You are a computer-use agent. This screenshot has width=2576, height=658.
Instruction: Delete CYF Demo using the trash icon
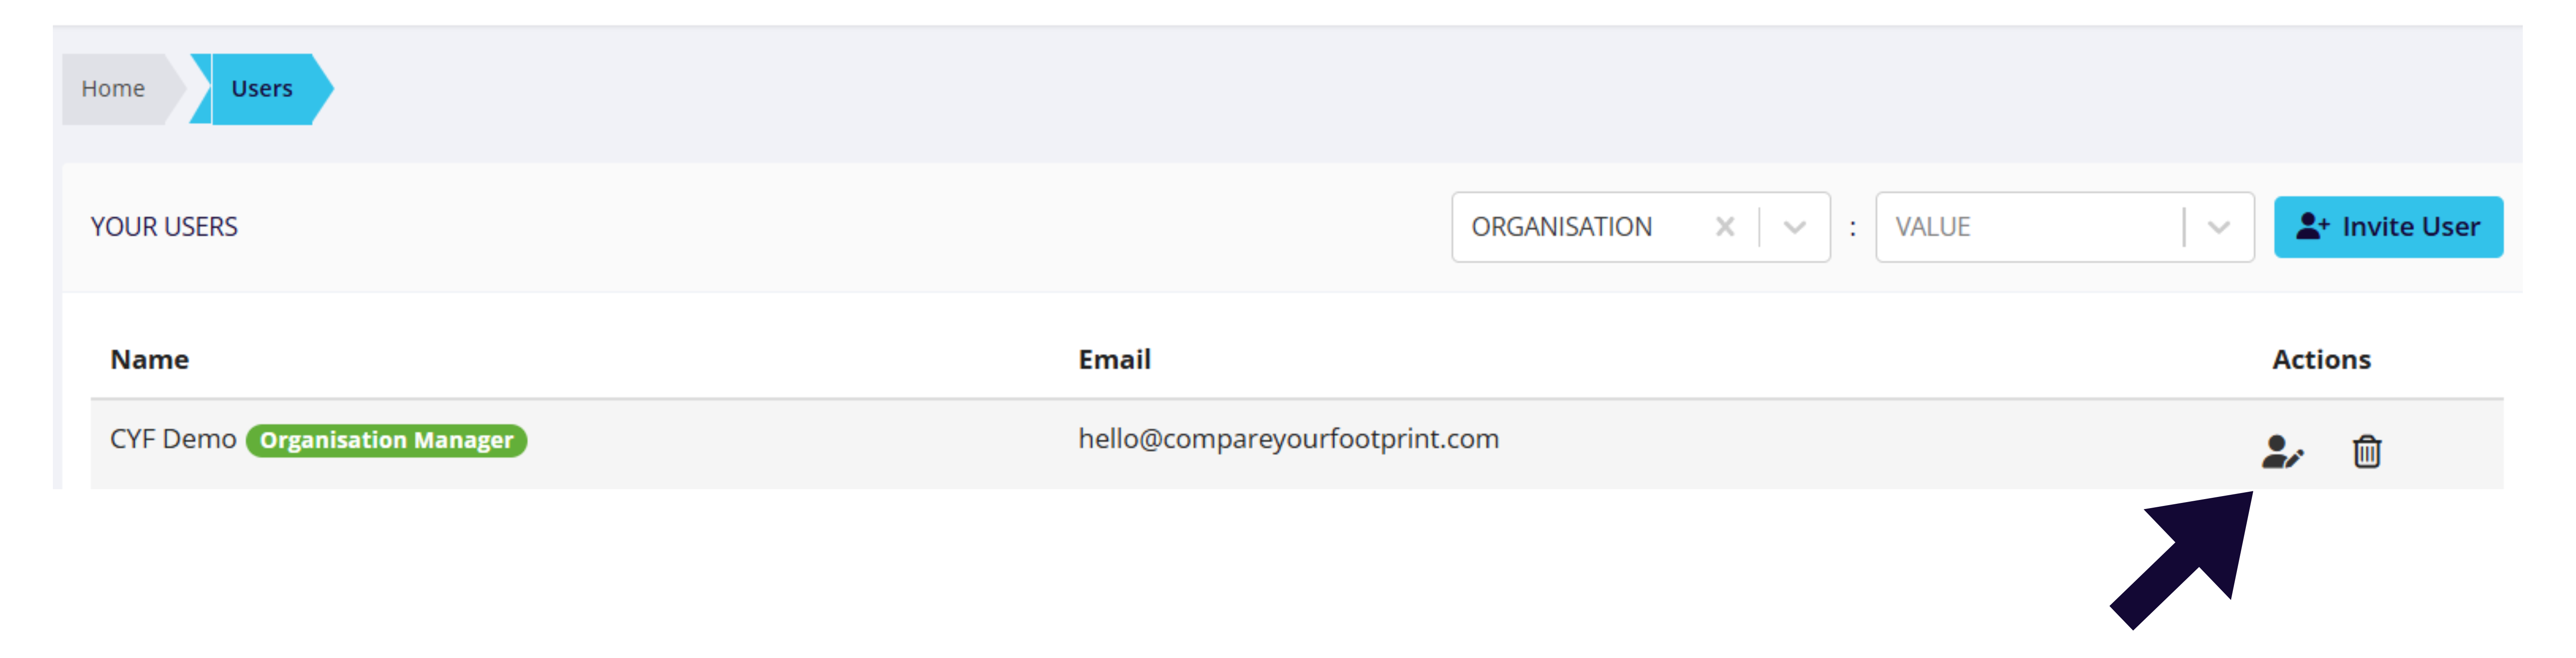(2367, 452)
